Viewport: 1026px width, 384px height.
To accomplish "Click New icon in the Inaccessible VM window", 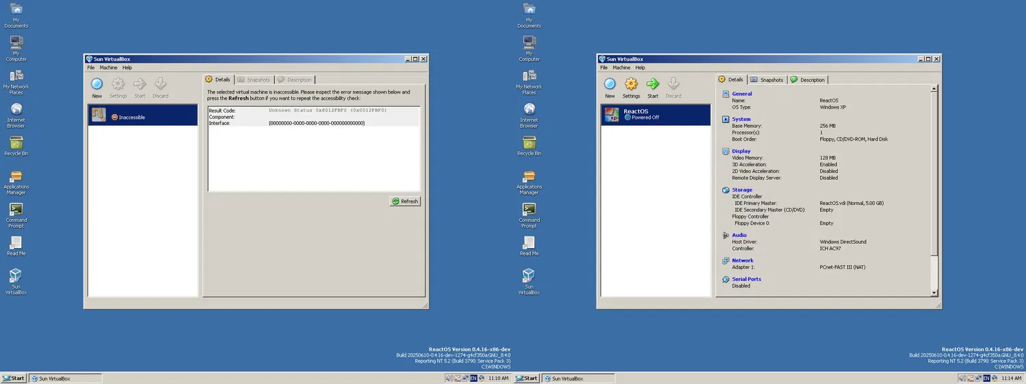I will [97, 84].
